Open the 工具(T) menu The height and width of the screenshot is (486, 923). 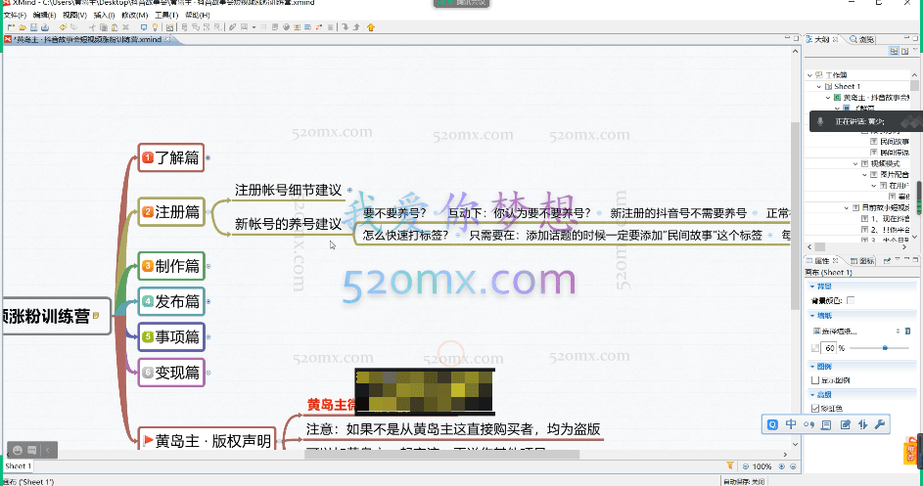pos(166,15)
